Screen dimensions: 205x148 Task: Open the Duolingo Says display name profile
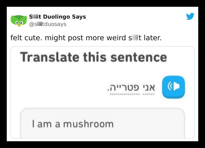[57, 17]
